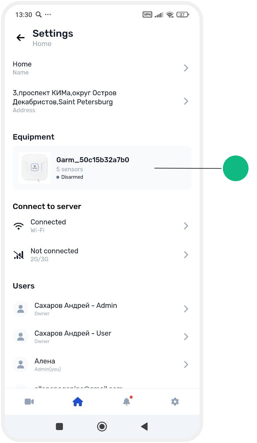Image resolution: width=257 pixels, height=443 pixels.
Task: Tap the battery indicator in status bar
Action: pyautogui.click(x=183, y=15)
